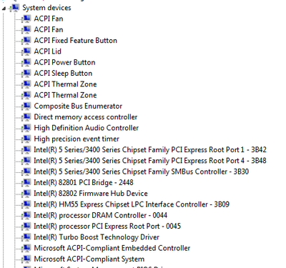Click the ACPI Fixed Feature Button device icon
The height and width of the screenshot is (268, 286).
coord(26,41)
